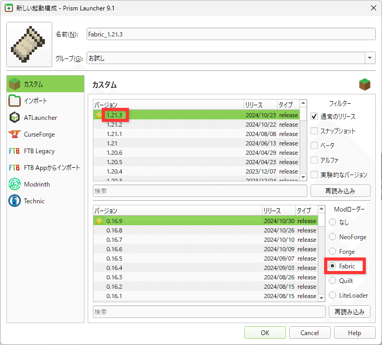Screen dimensions: 382x345
Task: Select Minecraft version 1.20.4
Action: pos(197,171)
